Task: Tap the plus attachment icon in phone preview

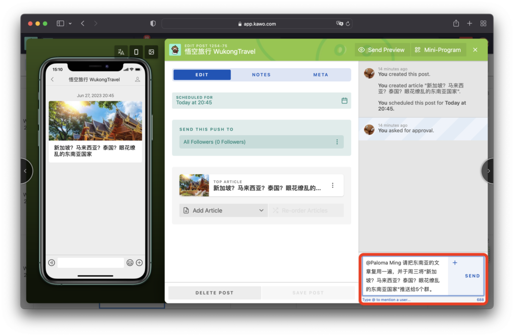Action: tap(140, 263)
